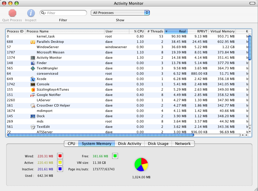Click the Quit Process stop-sign icon
Image resolution: width=258 pixels, height=191 pixels.
(x=12, y=13)
